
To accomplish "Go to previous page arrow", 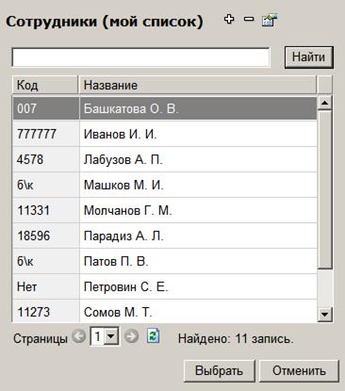I will click(x=78, y=336).
